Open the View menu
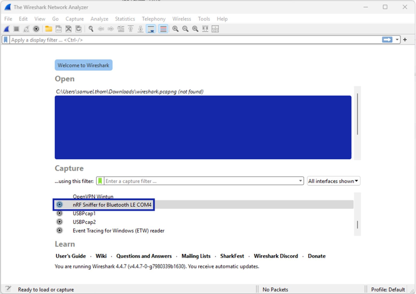 [40, 19]
